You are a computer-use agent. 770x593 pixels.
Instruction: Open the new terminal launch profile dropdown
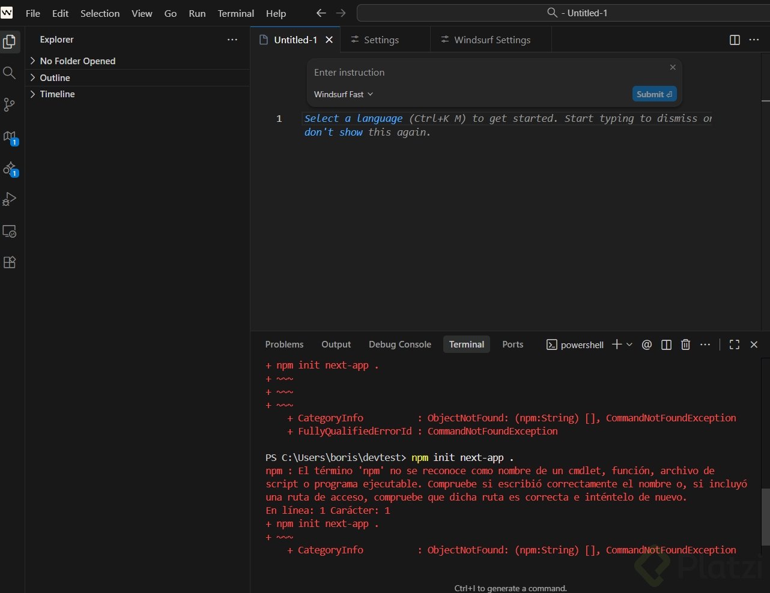[629, 345]
